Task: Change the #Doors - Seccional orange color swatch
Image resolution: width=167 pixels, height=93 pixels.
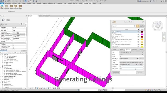Action: (142, 39)
